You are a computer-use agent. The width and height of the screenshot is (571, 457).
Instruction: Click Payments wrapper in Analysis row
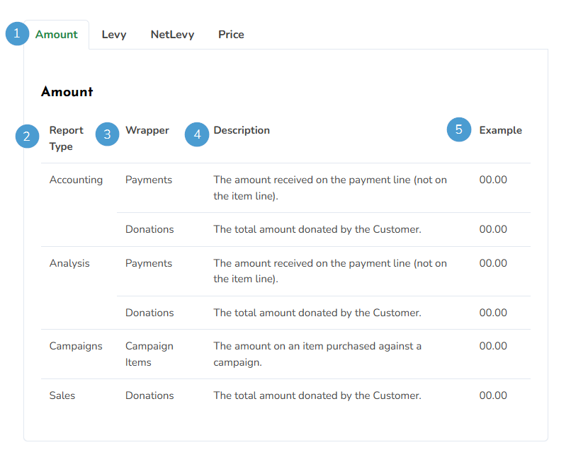(149, 263)
